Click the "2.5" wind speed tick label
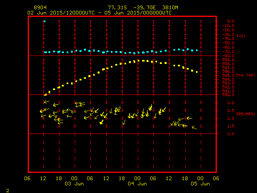Image resolution: width=257 pixels, height=193 pixels. (230, 111)
